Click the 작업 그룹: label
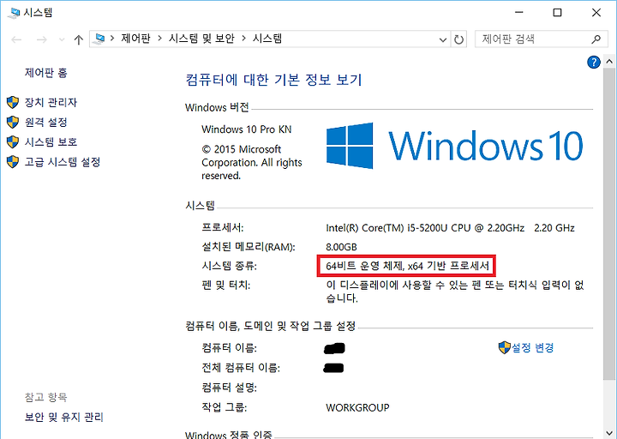The height and width of the screenshot is (439, 617). pos(225,407)
